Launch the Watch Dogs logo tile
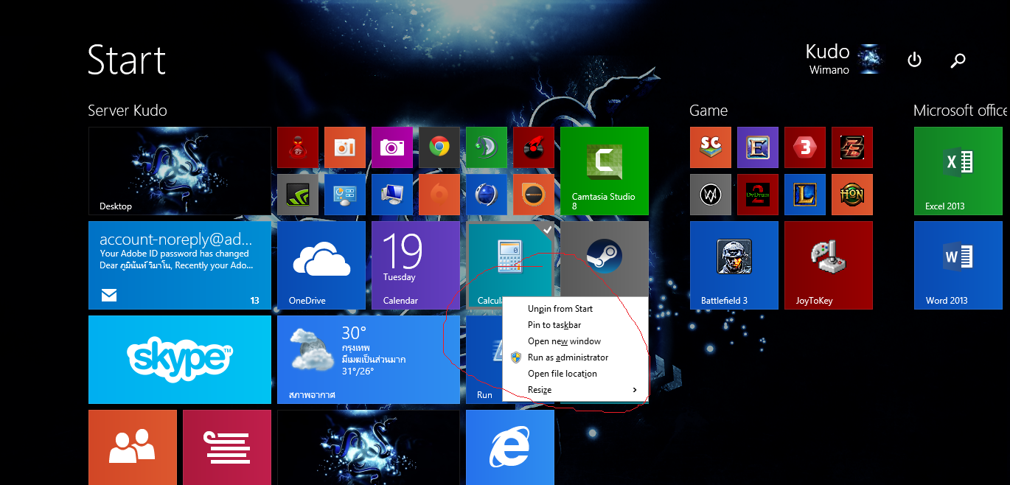The width and height of the screenshot is (1010, 485). [x=711, y=195]
